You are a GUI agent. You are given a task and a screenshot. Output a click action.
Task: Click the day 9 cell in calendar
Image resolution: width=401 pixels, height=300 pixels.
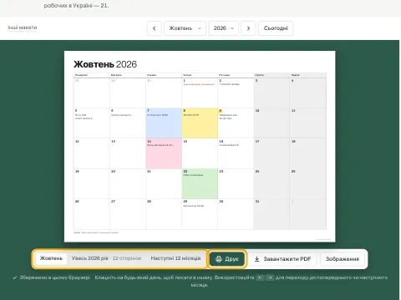click(x=236, y=123)
